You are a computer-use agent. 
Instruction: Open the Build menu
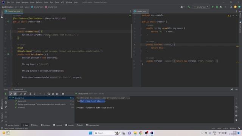(46, 2)
